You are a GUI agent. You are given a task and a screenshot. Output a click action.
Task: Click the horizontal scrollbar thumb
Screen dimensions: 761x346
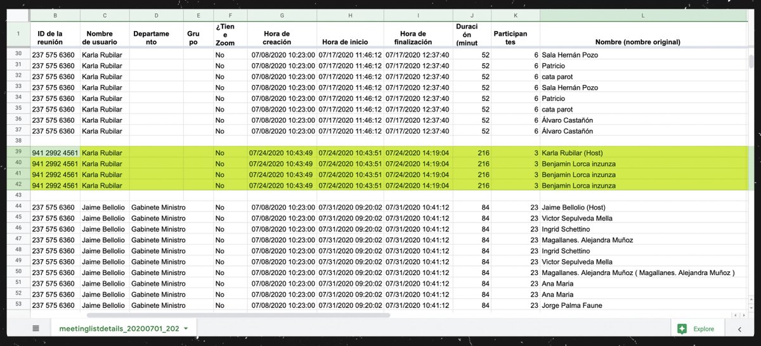[x=237, y=314]
